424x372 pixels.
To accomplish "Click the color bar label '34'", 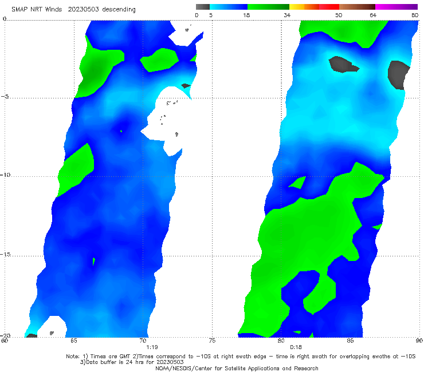I will point(287,15).
